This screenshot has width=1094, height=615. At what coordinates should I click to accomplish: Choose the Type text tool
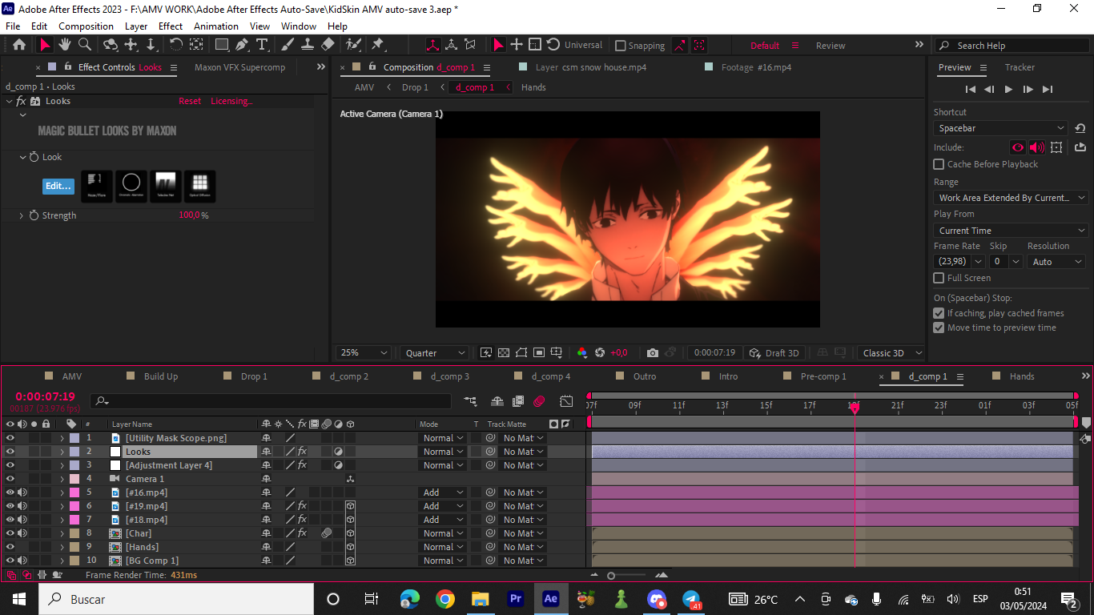[x=261, y=45]
